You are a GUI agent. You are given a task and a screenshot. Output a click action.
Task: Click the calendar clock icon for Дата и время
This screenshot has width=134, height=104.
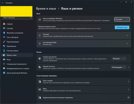pos(40,81)
